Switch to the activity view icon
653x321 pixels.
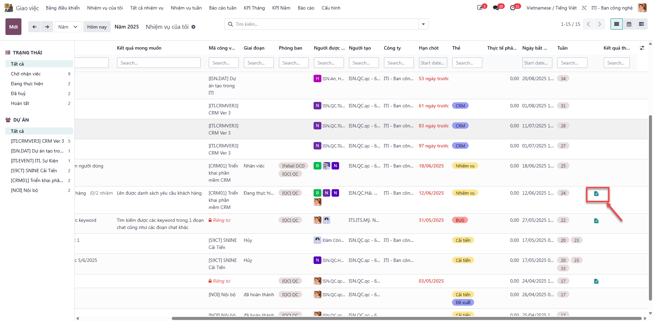click(x=641, y=24)
